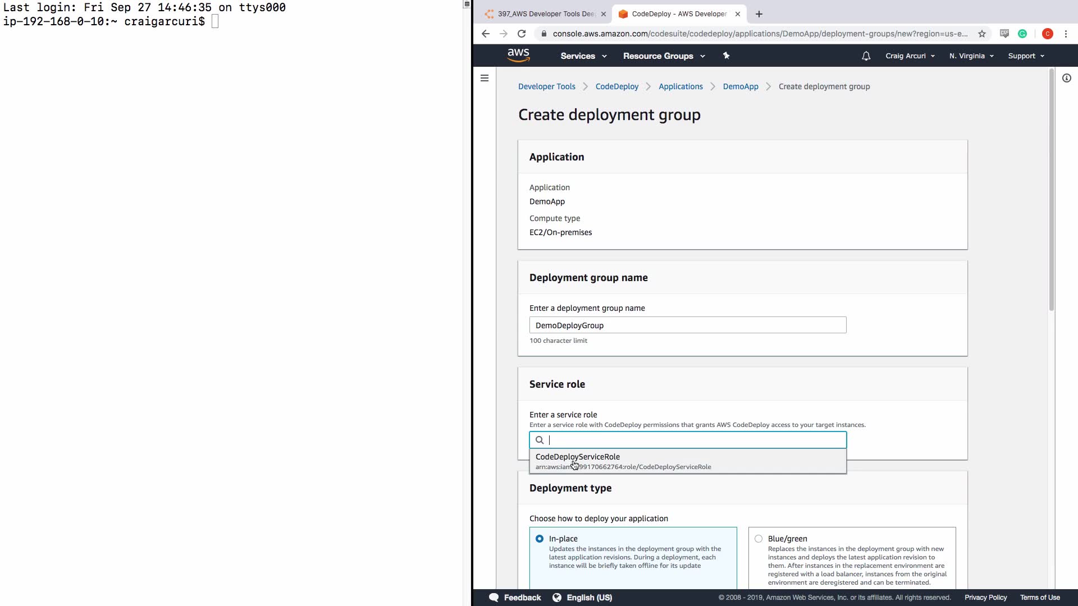Click the Feedback button in footer

[515, 598]
